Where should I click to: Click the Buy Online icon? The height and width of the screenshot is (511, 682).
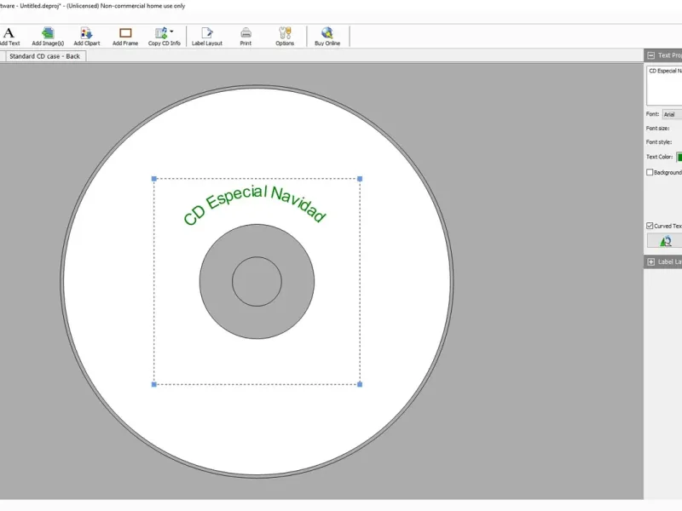(x=327, y=33)
